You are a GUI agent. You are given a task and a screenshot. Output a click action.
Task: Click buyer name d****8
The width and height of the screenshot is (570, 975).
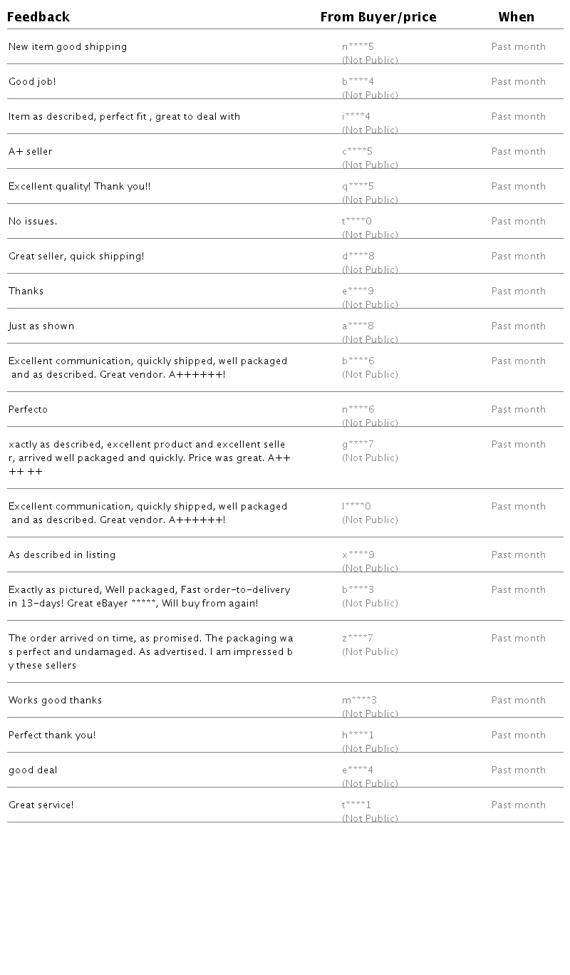(x=358, y=257)
